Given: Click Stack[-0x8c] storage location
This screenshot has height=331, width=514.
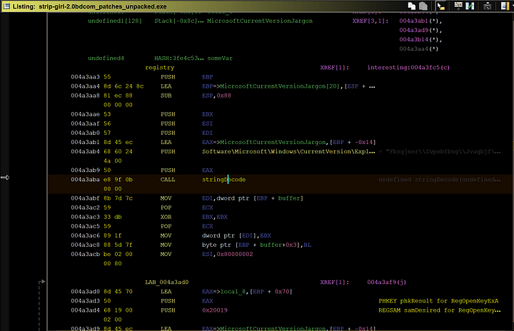Looking at the screenshot, I should point(179,21).
